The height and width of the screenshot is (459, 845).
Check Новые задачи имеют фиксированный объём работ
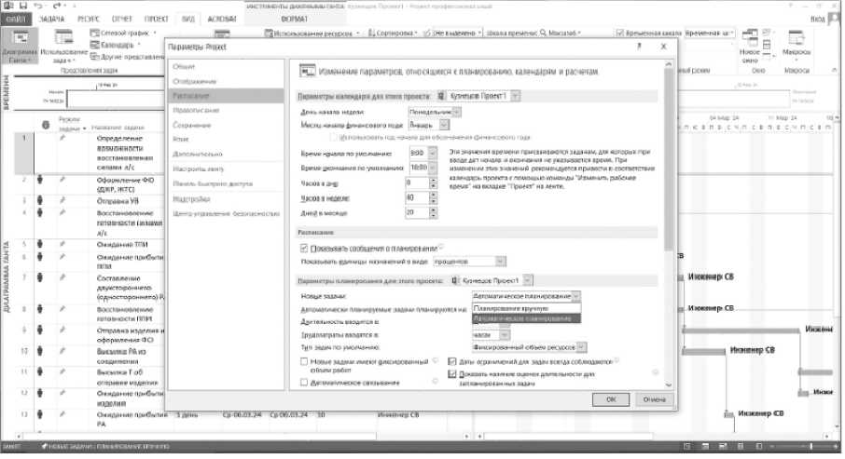[304, 360]
